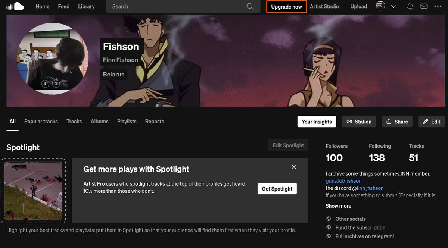Open Your Insights
The width and height of the screenshot is (448, 248).
(317, 122)
